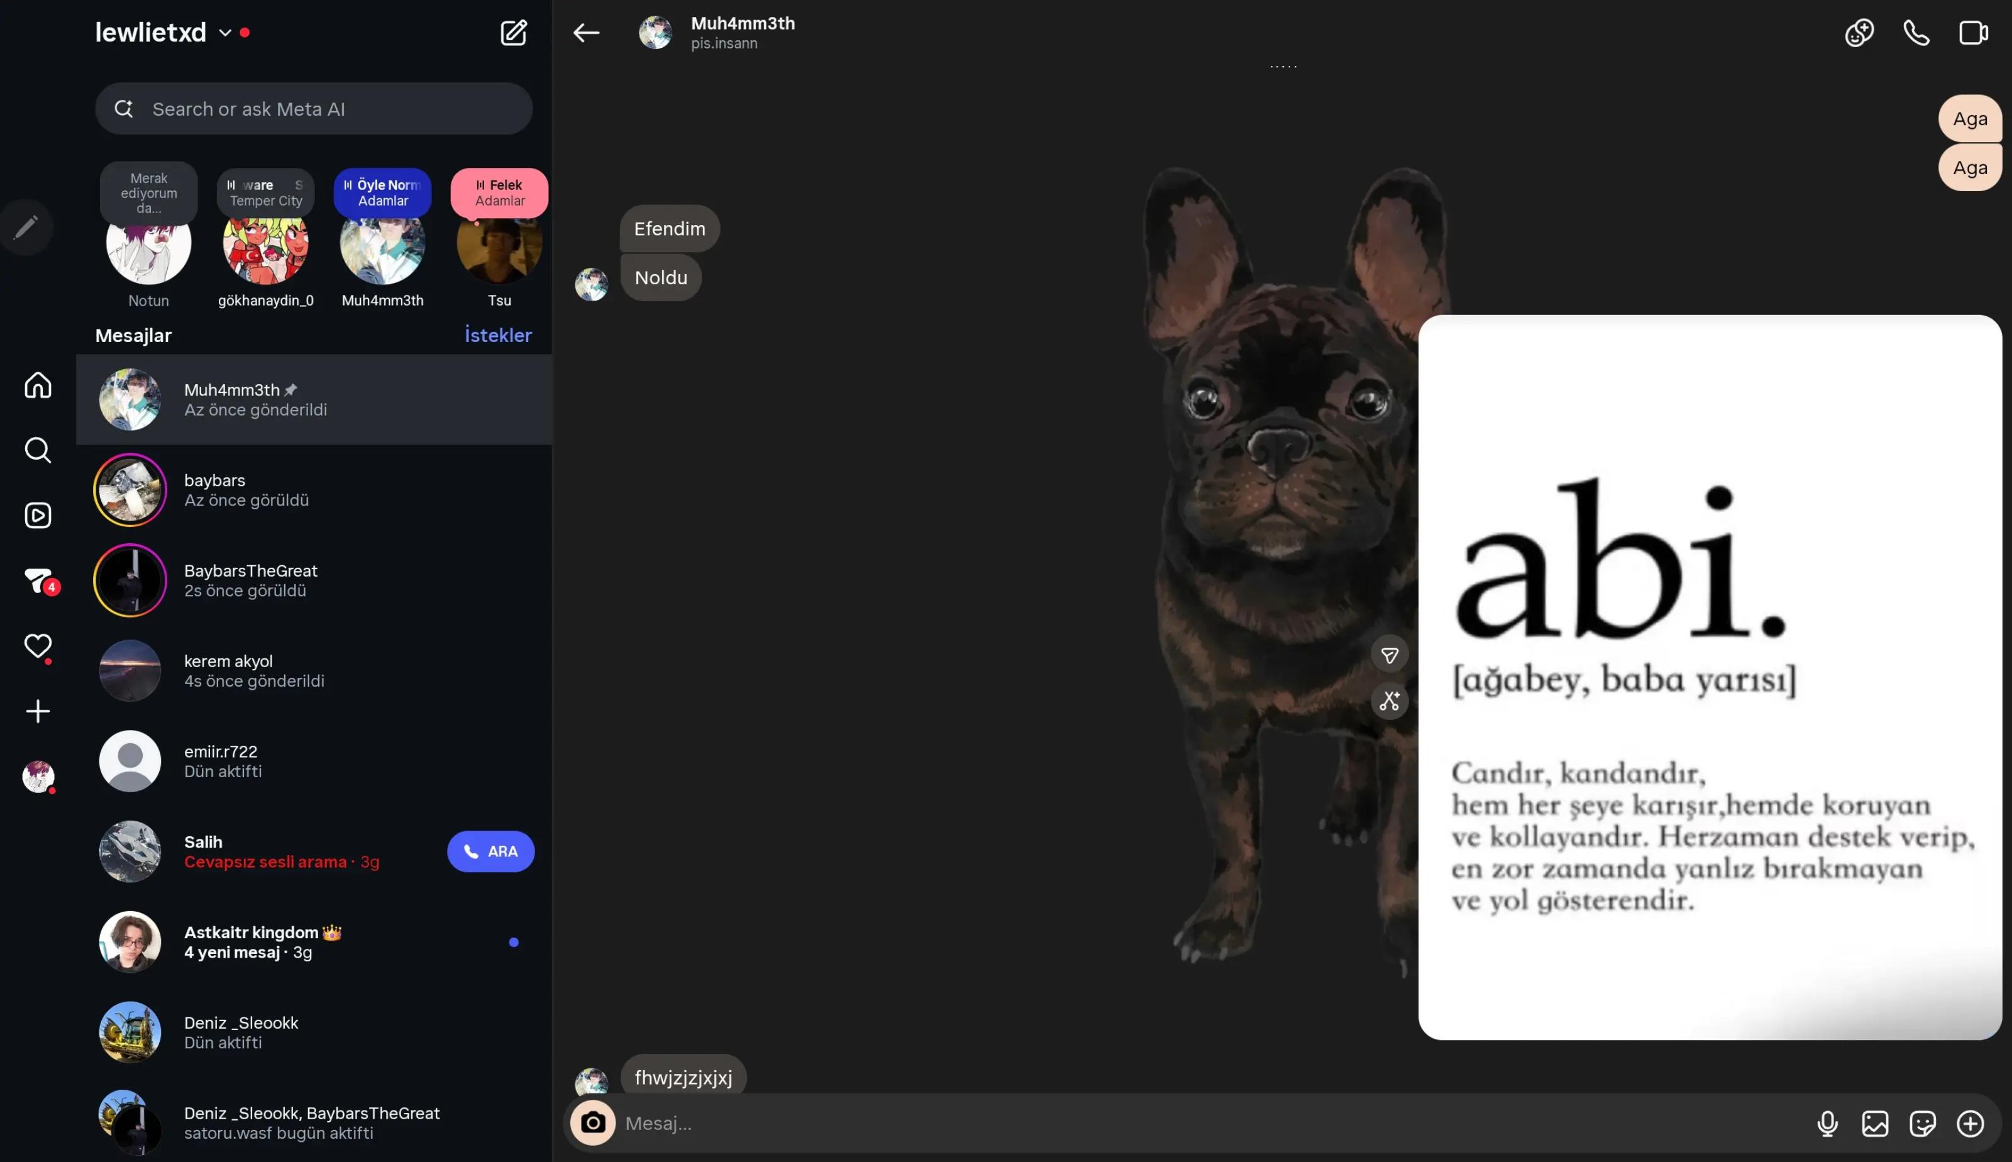Open the sticker picker icon
The height and width of the screenshot is (1162, 2012).
[1923, 1124]
